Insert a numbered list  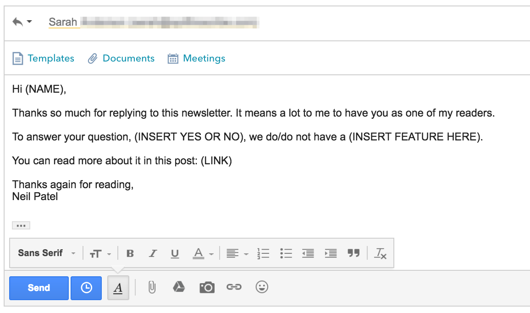pos(263,253)
